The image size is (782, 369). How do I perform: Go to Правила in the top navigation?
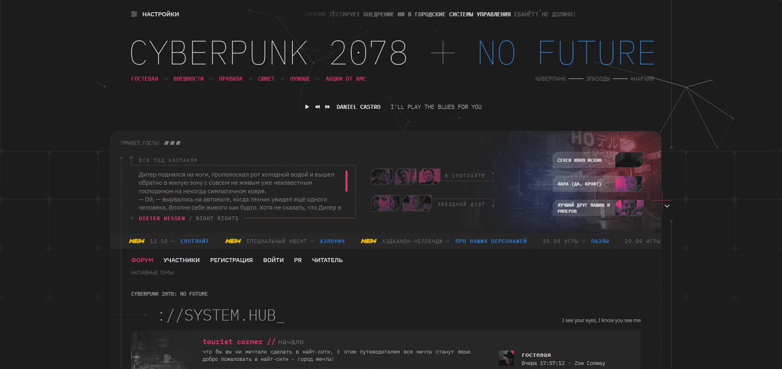pyautogui.click(x=231, y=79)
